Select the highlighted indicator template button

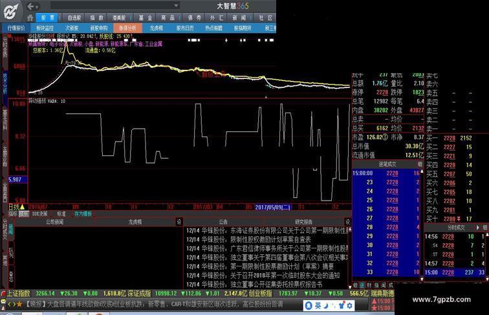[24, 214]
